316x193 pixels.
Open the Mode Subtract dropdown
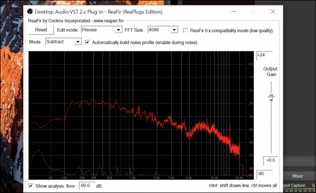[x=63, y=42]
